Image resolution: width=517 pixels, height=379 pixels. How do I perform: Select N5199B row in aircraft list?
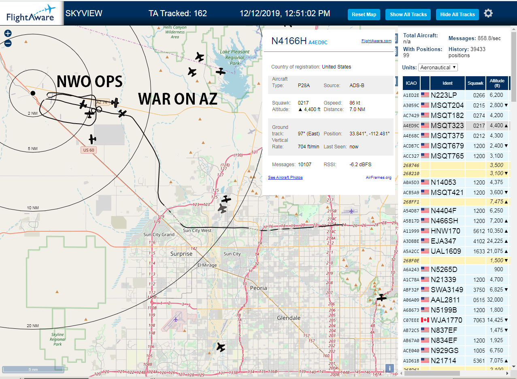click(x=456, y=310)
